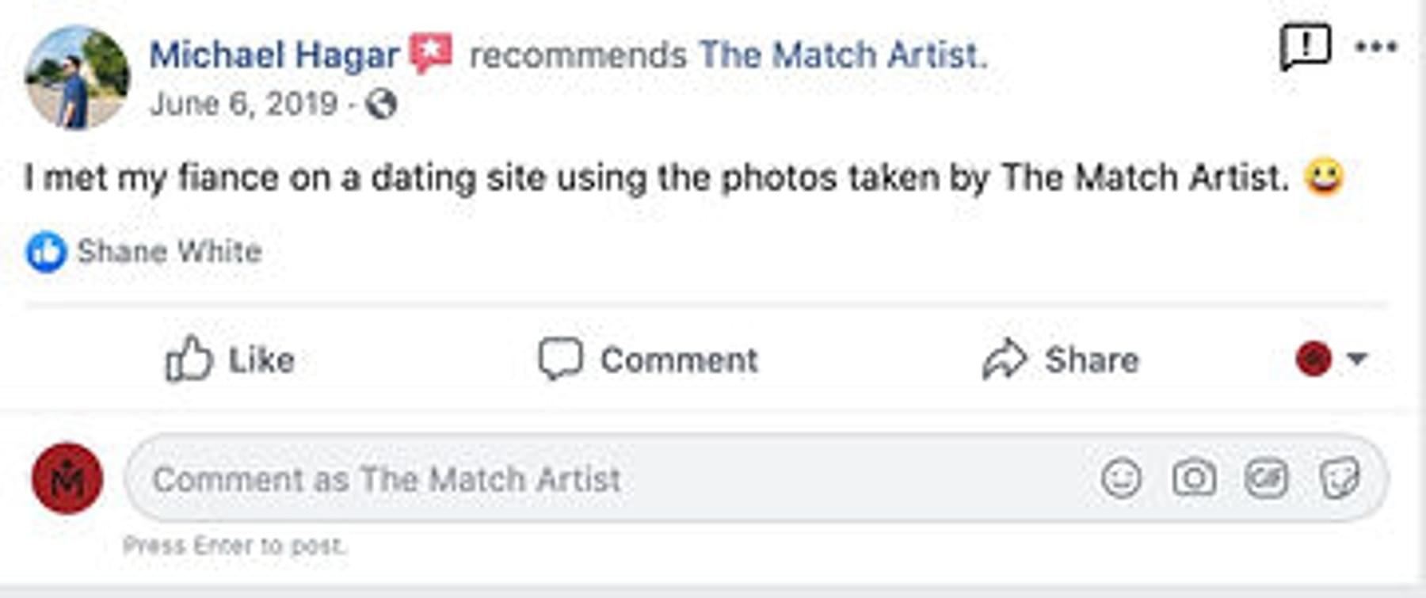Viewport: 1426px width, 598px height.
Task: Click Michael Hagar's profile picture
Action: pyautogui.click(x=77, y=78)
